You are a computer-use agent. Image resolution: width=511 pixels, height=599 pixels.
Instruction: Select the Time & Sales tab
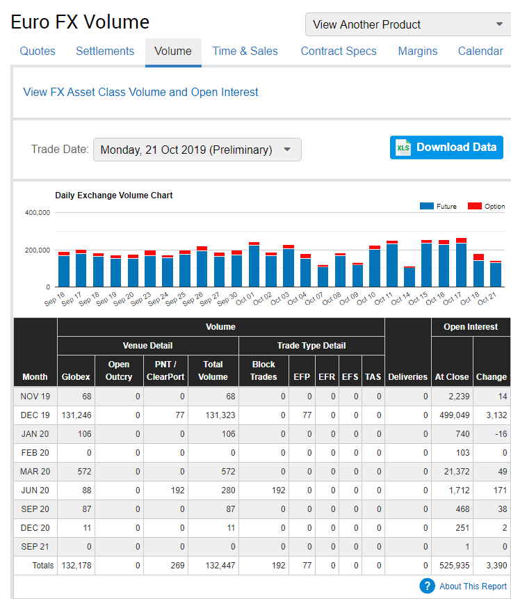coord(245,51)
